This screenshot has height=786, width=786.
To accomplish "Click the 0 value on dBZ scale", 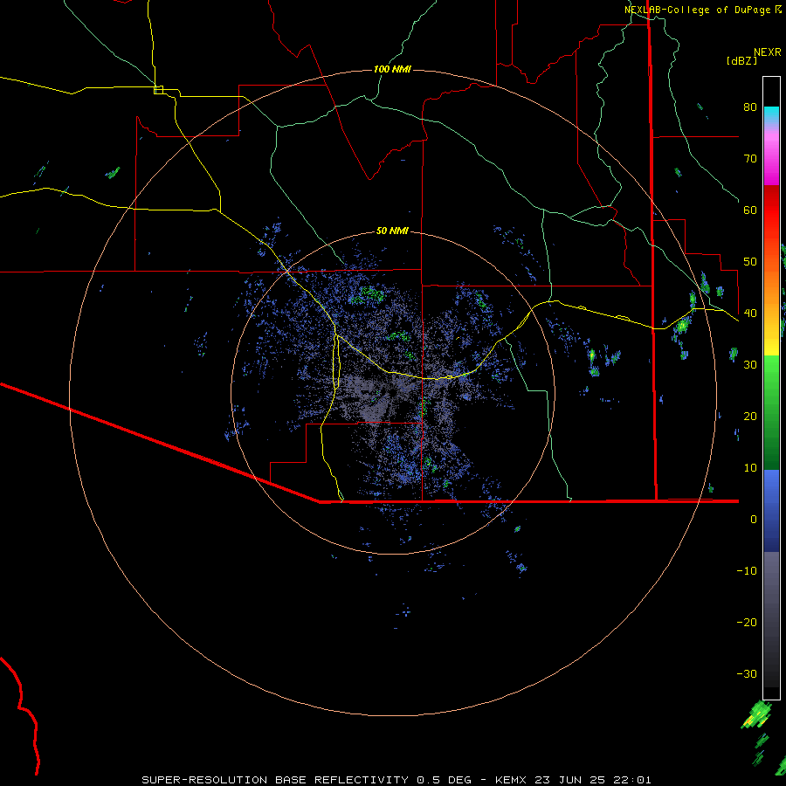I will [x=754, y=520].
